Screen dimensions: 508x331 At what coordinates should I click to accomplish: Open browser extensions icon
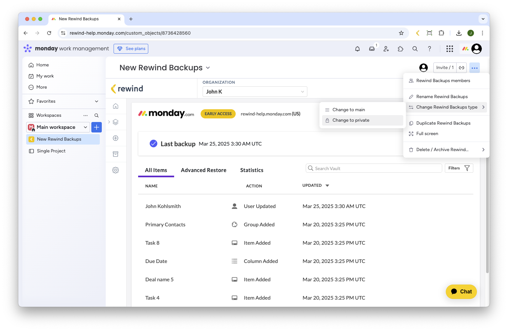tap(441, 33)
